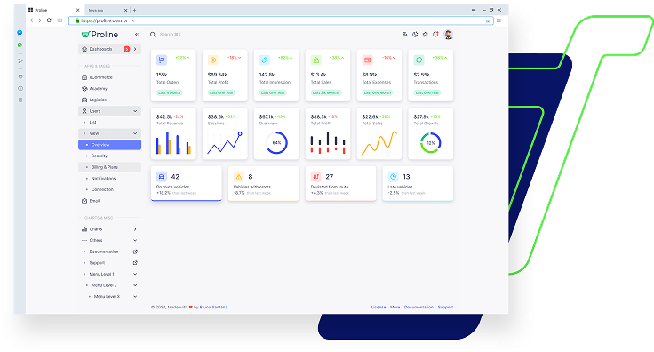Click the Total Orders cart icon
Image resolution: width=654 pixels, height=352 pixels.
[162, 60]
